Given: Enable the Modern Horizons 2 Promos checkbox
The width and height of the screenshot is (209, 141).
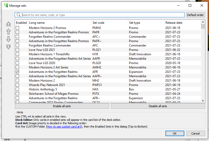Looking at the screenshot, I should tap(17, 28).
